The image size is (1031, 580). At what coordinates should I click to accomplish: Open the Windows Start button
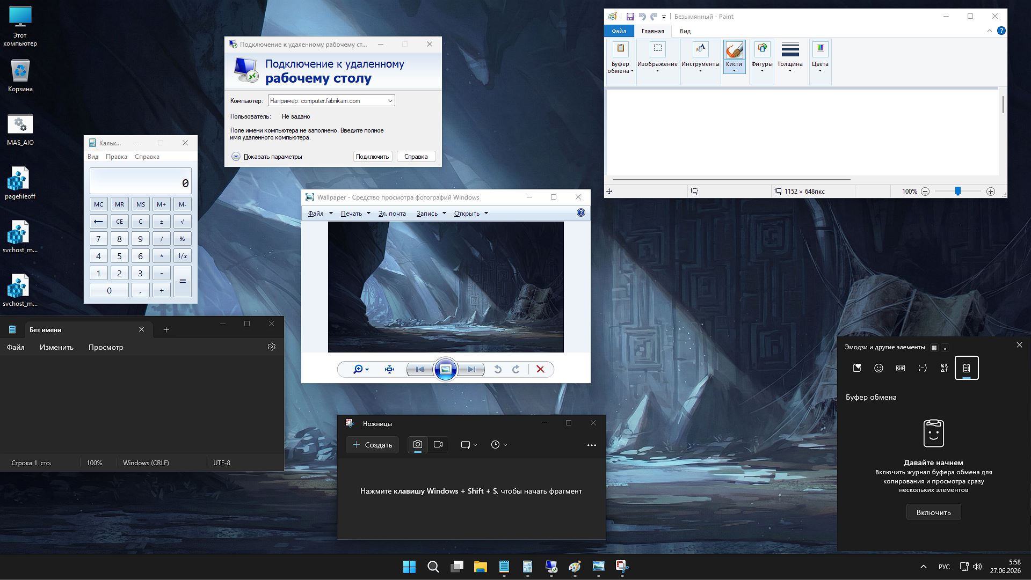(x=409, y=567)
